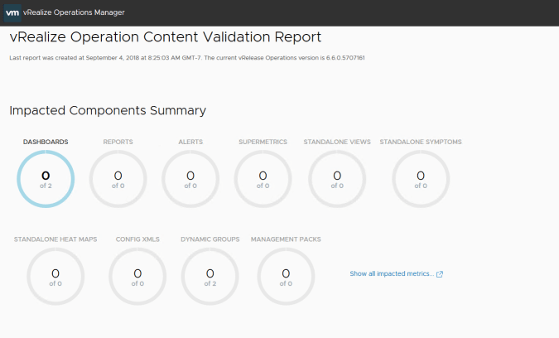
Task: Select the Config XMLs summary circle
Action: point(137,277)
